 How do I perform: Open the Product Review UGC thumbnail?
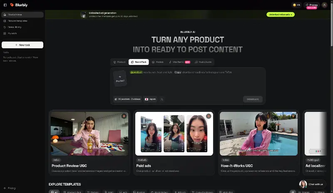[x=89, y=134]
